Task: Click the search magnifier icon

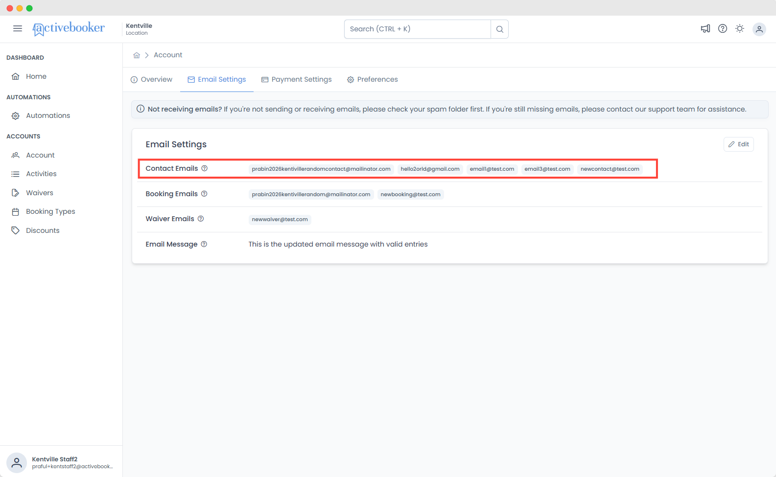Action: coord(499,29)
